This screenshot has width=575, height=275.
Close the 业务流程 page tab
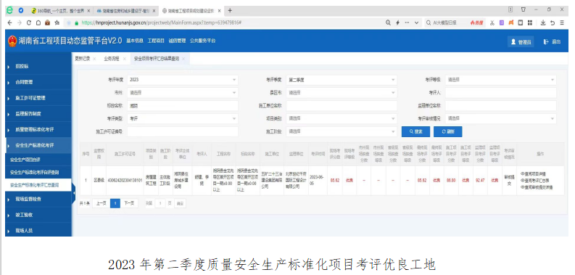(125, 59)
